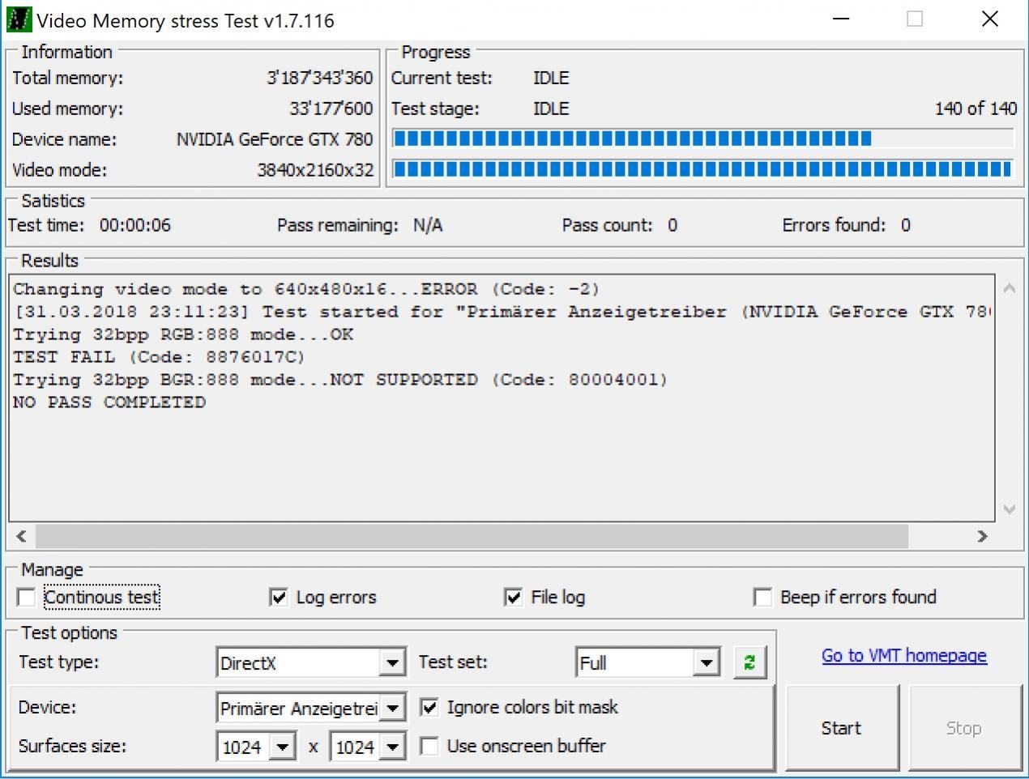Open the Test set Full dropdown

tap(707, 663)
